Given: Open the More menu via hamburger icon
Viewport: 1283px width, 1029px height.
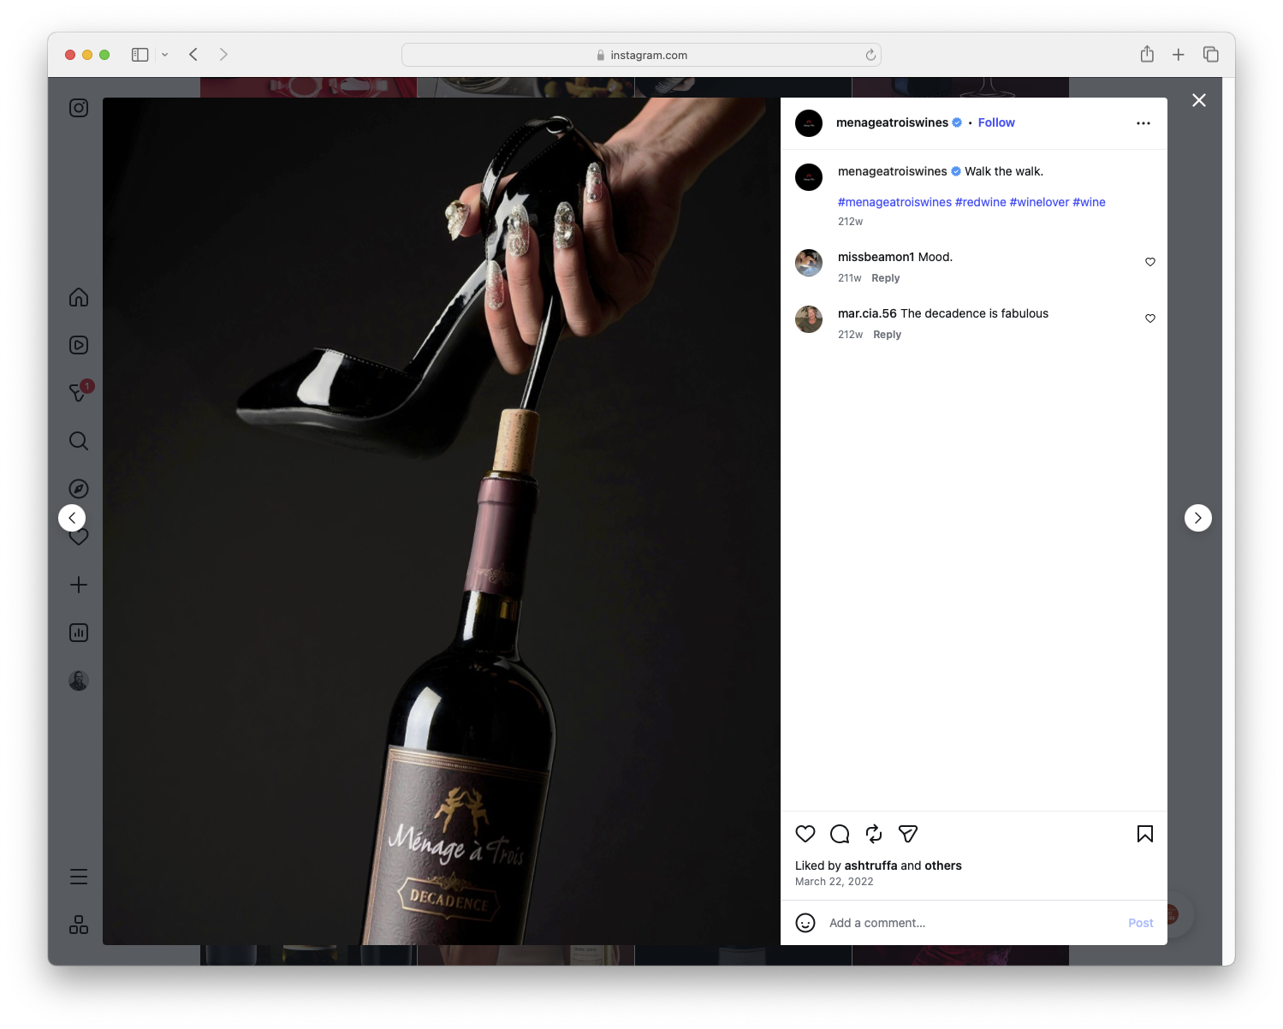Looking at the screenshot, I should [x=78, y=876].
